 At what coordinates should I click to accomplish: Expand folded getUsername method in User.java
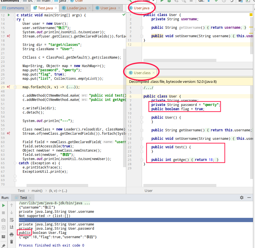[142, 28]
